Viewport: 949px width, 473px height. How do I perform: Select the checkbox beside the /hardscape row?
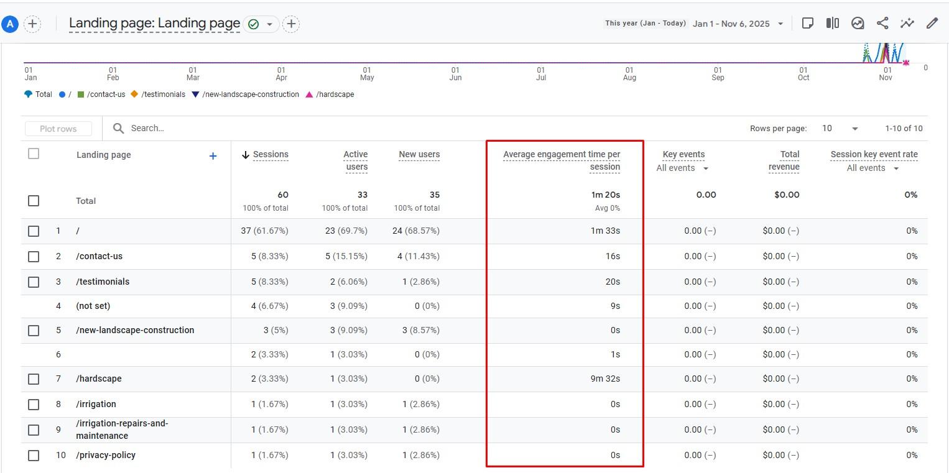point(34,379)
